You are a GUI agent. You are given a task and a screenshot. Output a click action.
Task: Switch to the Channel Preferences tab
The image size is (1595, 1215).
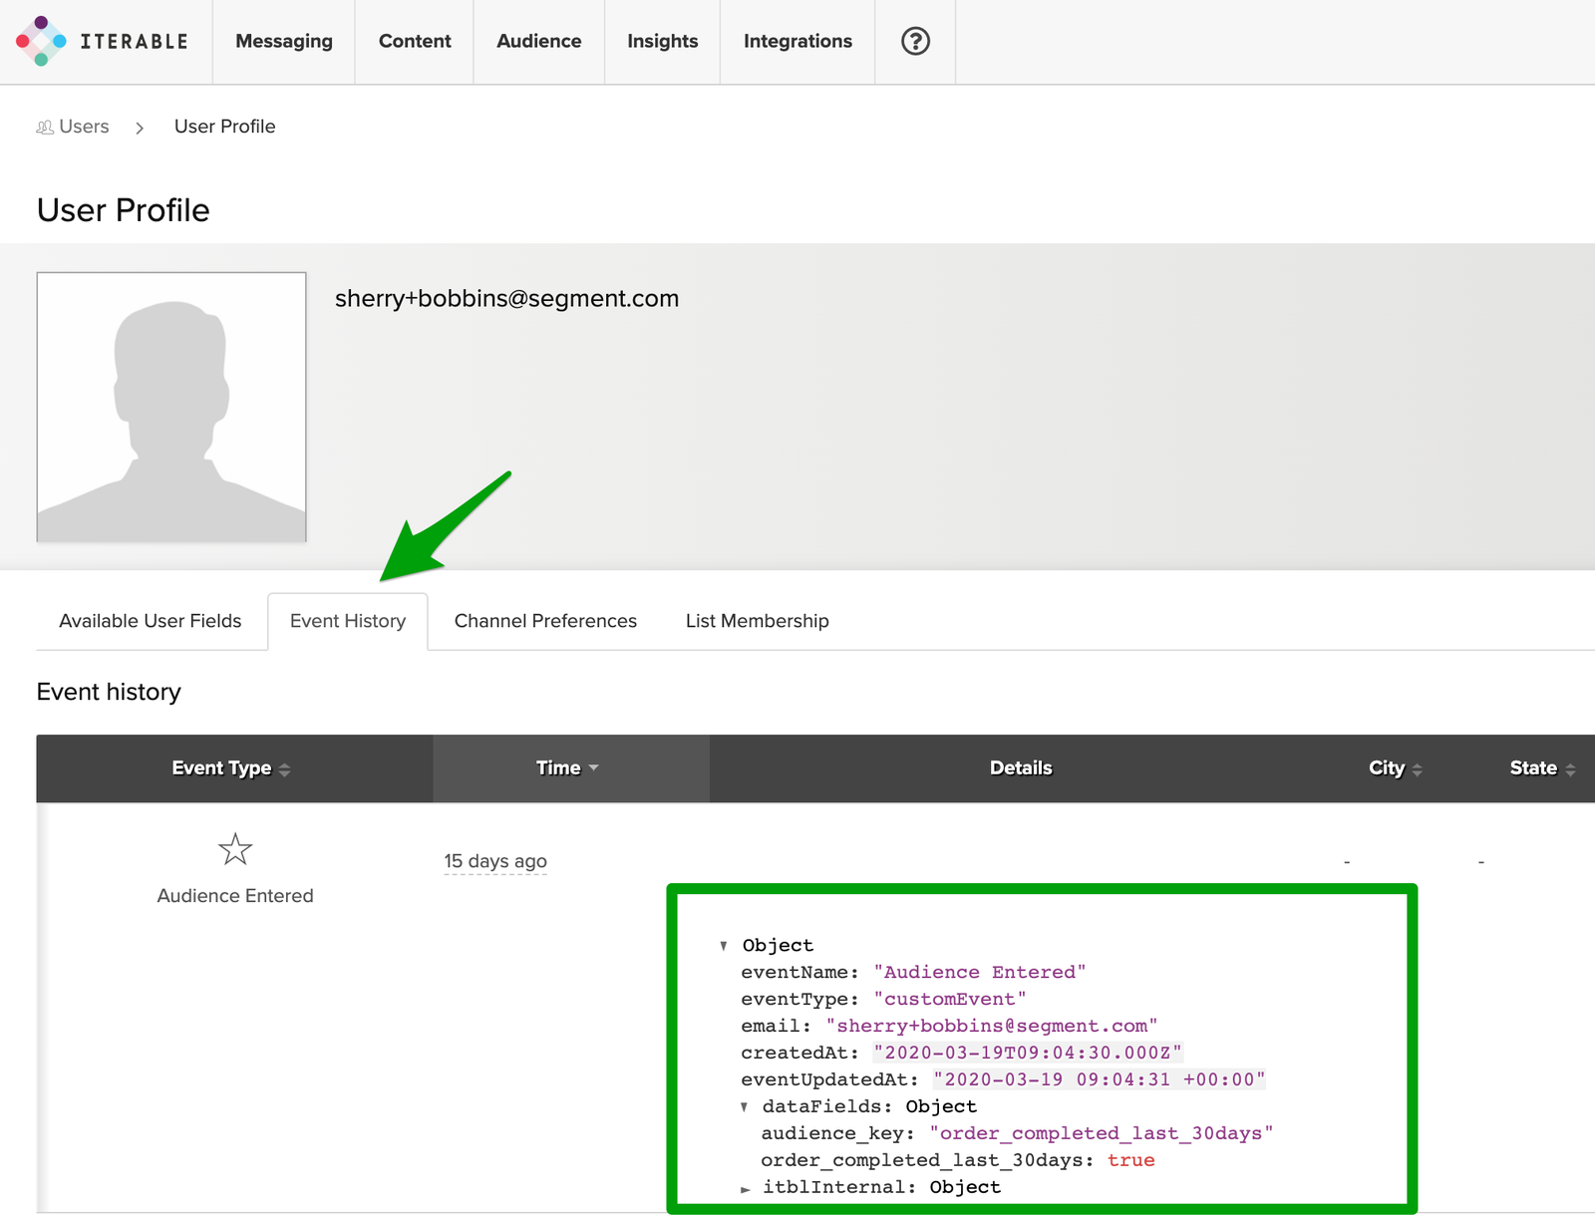544,621
